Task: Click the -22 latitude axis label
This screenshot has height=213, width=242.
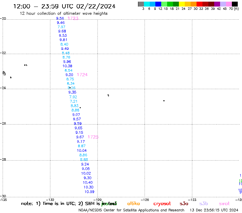Action: pyautogui.click(x=3, y=53)
